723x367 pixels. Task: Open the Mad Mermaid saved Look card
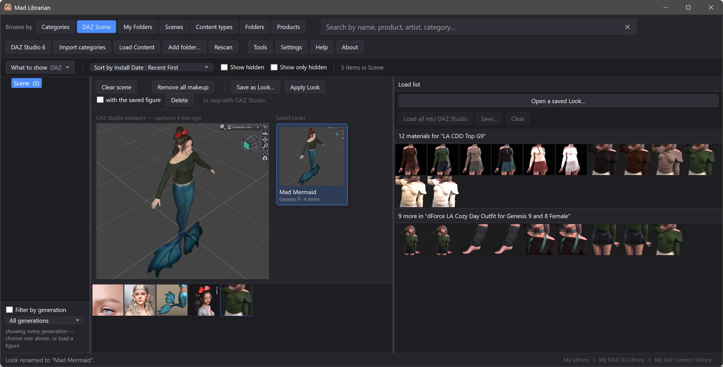pos(312,164)
